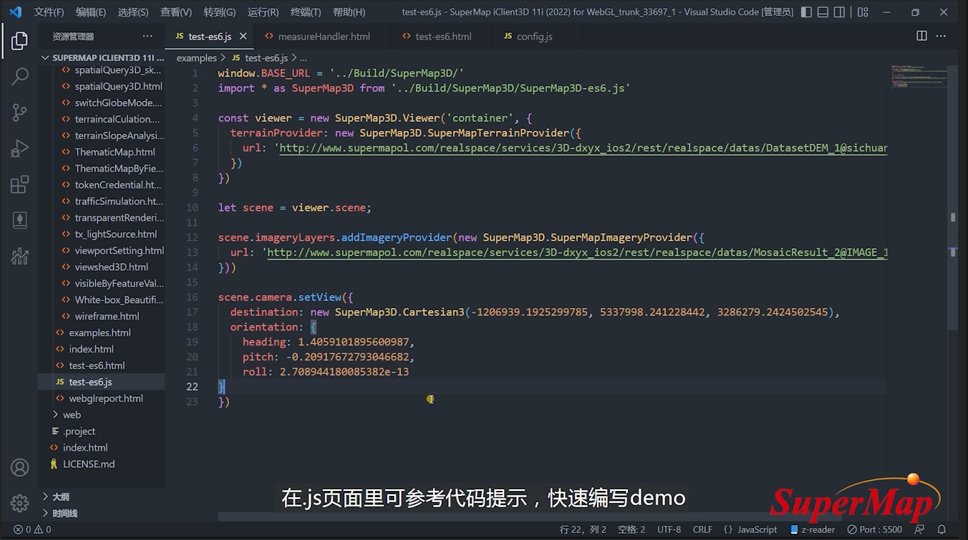968x540 pixels.
Task: Open viewshed3D.html in file tree
Action: [x=102, y=267]
